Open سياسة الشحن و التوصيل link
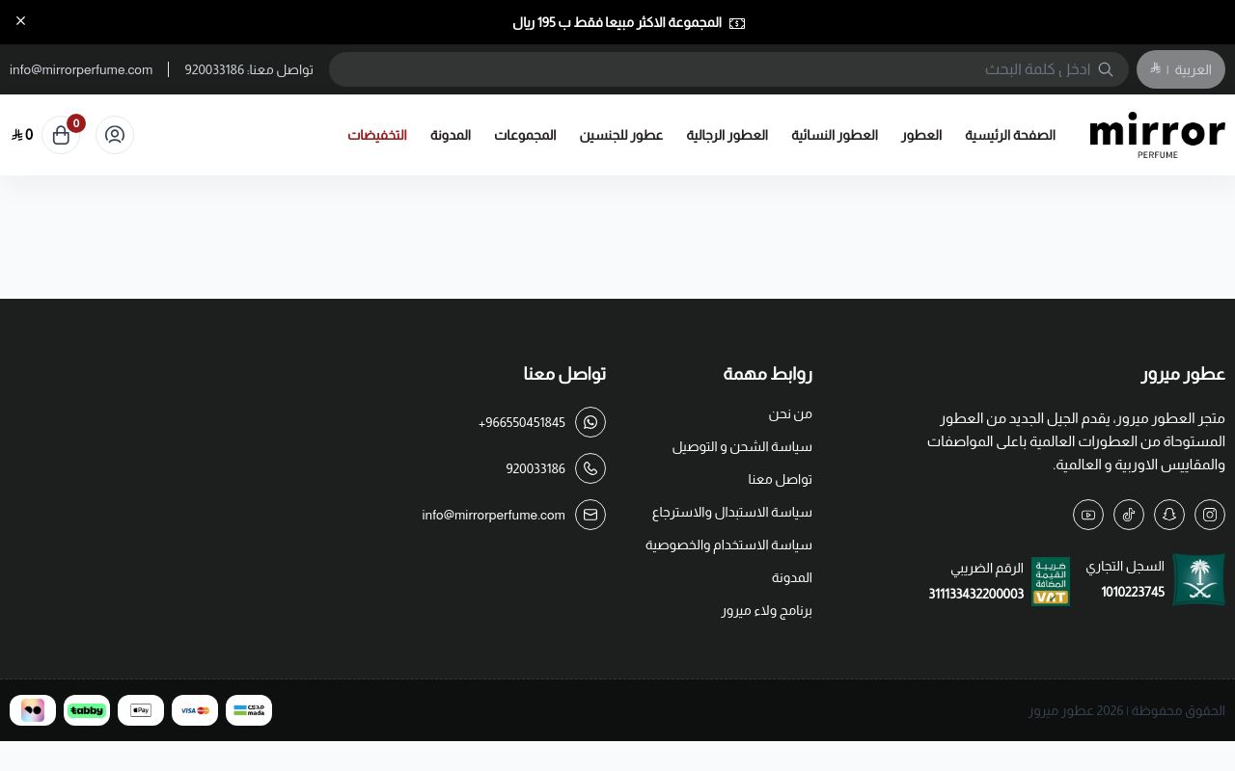Image resolution: width=1235 pixels, height=771 pixels. coord(742,446)
